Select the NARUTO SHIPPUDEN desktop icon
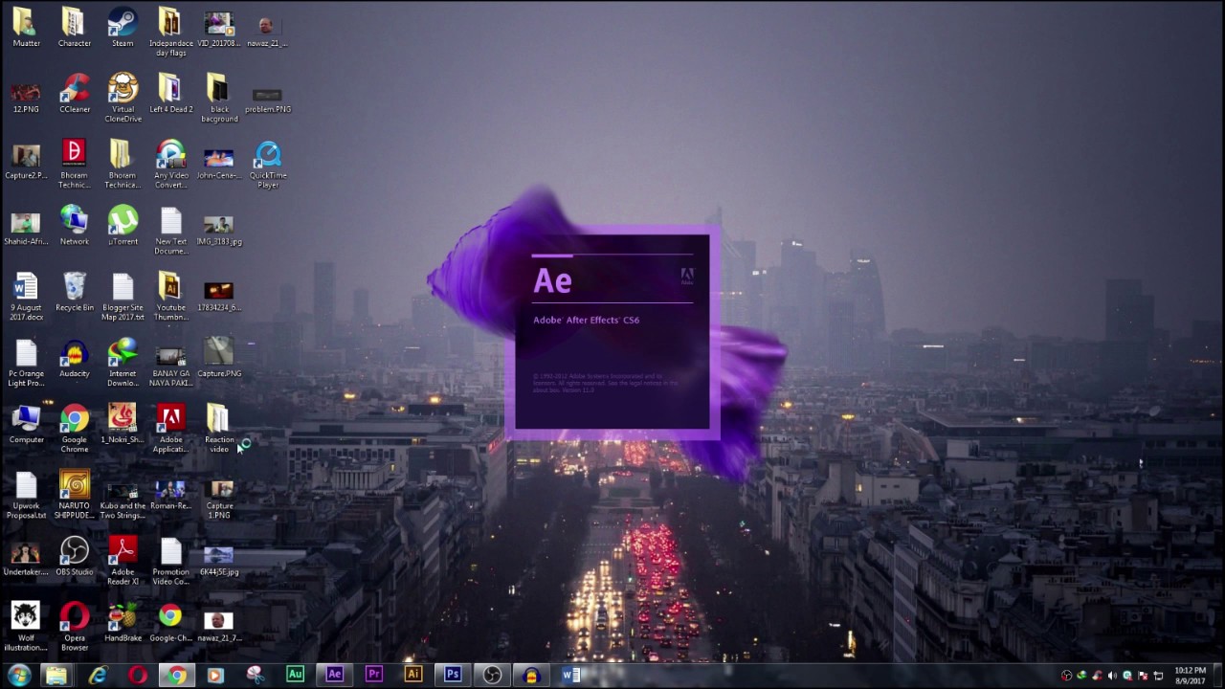The image size is (1225, 689). (x=75, y=494)
